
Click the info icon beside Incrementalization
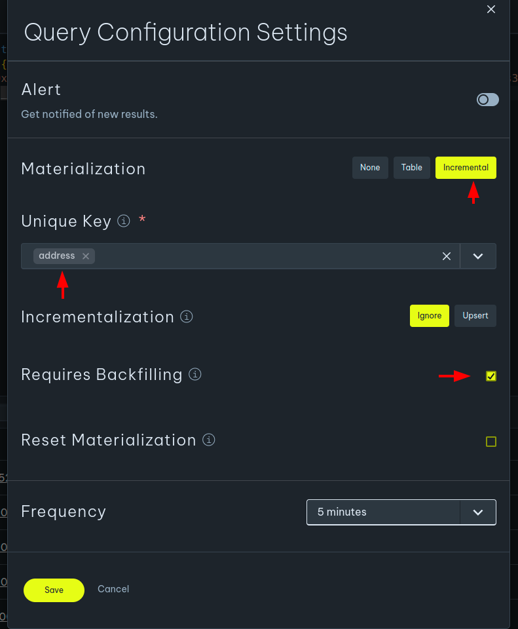coord(187,317)
